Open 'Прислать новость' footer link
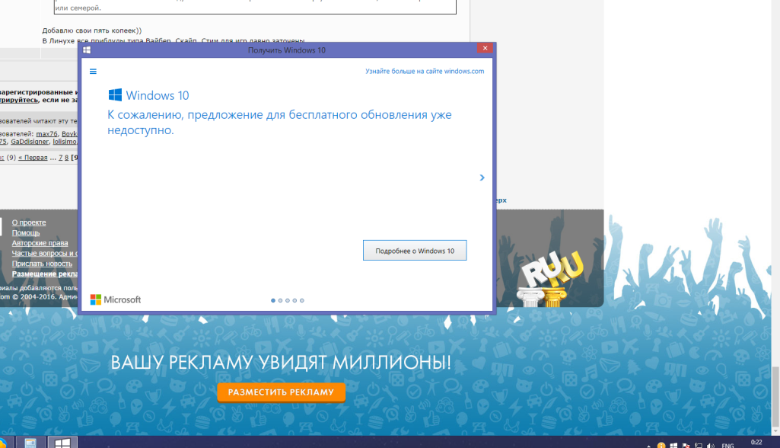The height and width of the screenshot is (448, 780). point(43,264)
